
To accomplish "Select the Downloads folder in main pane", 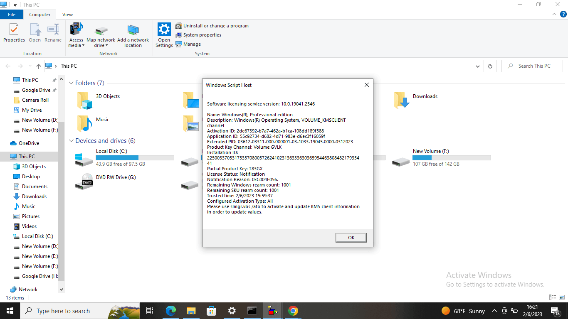I will pyautogui.click(x=416, y=101).
